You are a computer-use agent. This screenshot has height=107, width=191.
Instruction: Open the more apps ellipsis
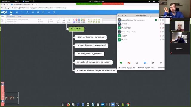coord(60,12)
